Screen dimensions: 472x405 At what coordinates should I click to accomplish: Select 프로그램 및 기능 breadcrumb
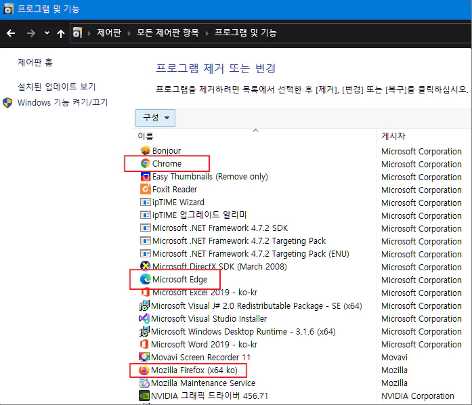(246, 33)
